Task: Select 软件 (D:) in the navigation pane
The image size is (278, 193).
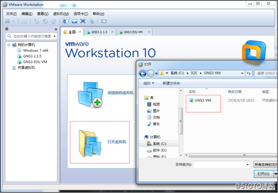Action: [x=157, y=150]
